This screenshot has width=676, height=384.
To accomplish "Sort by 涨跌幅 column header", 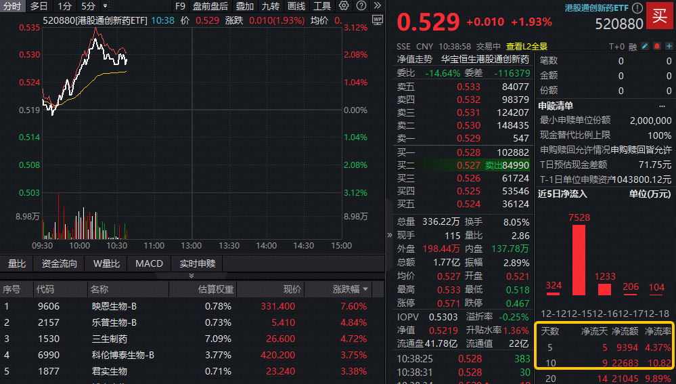I will coord(350,289).
